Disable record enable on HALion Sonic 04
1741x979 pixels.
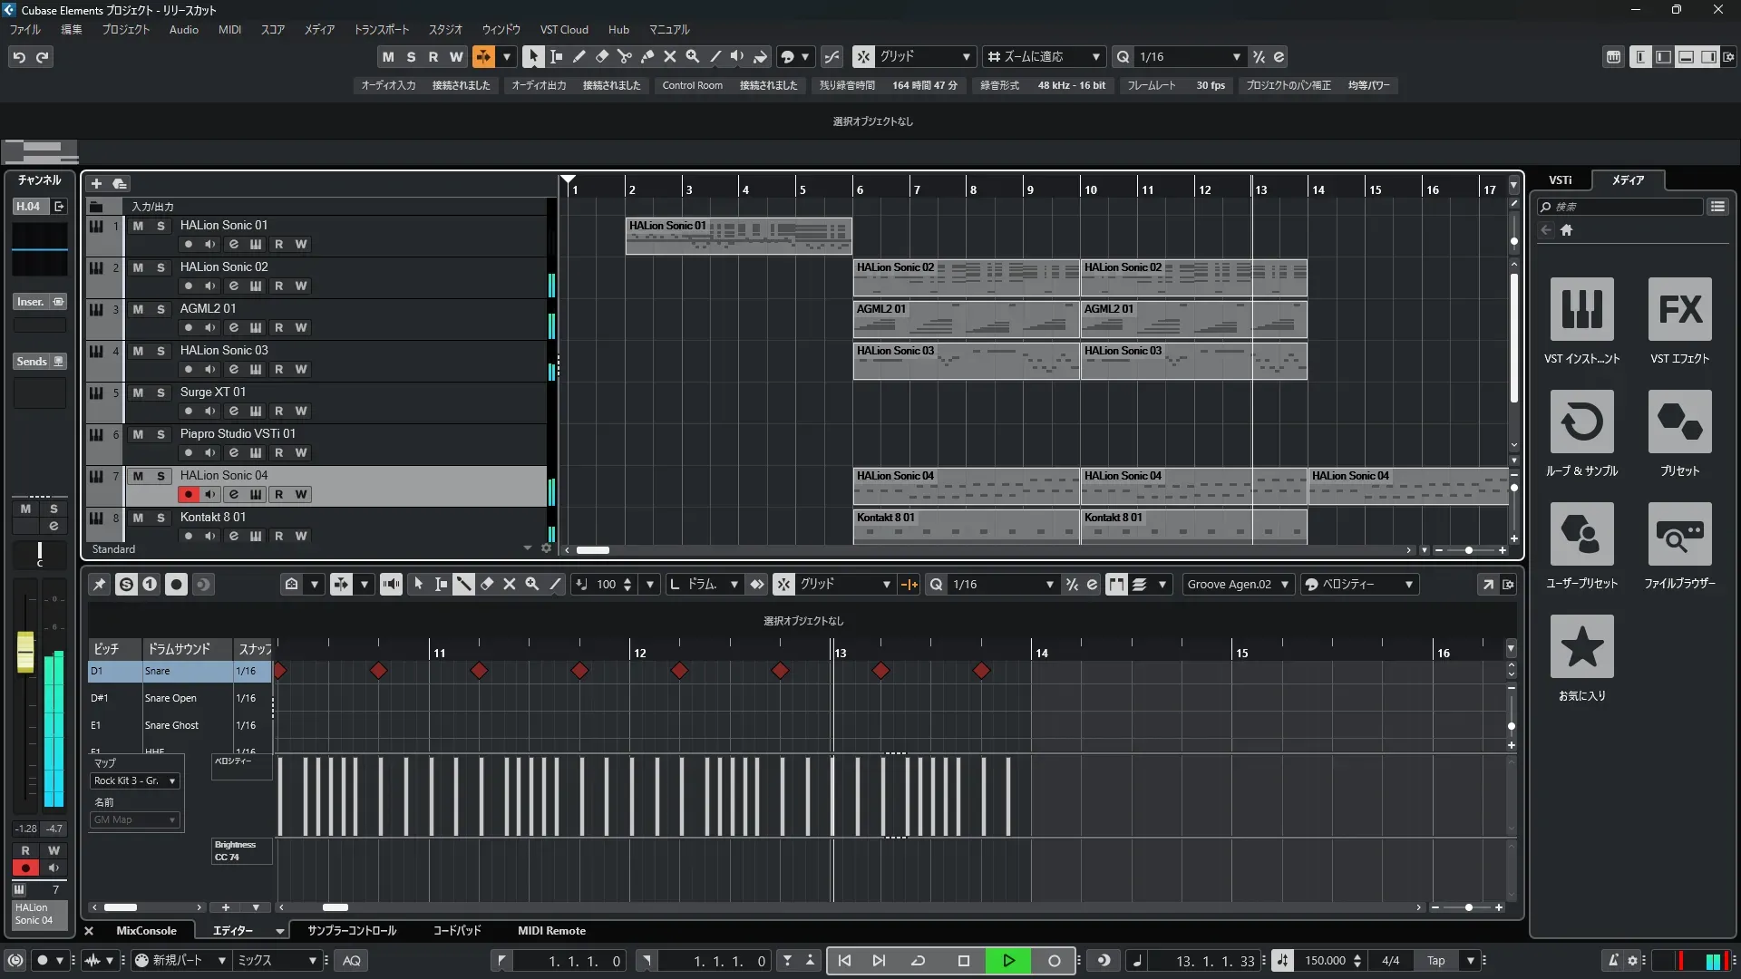click(x=188, y=495)
